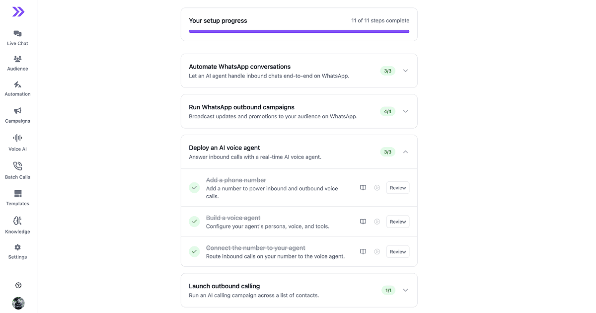
Task: Click the help question mark icon
Action: 18,285
